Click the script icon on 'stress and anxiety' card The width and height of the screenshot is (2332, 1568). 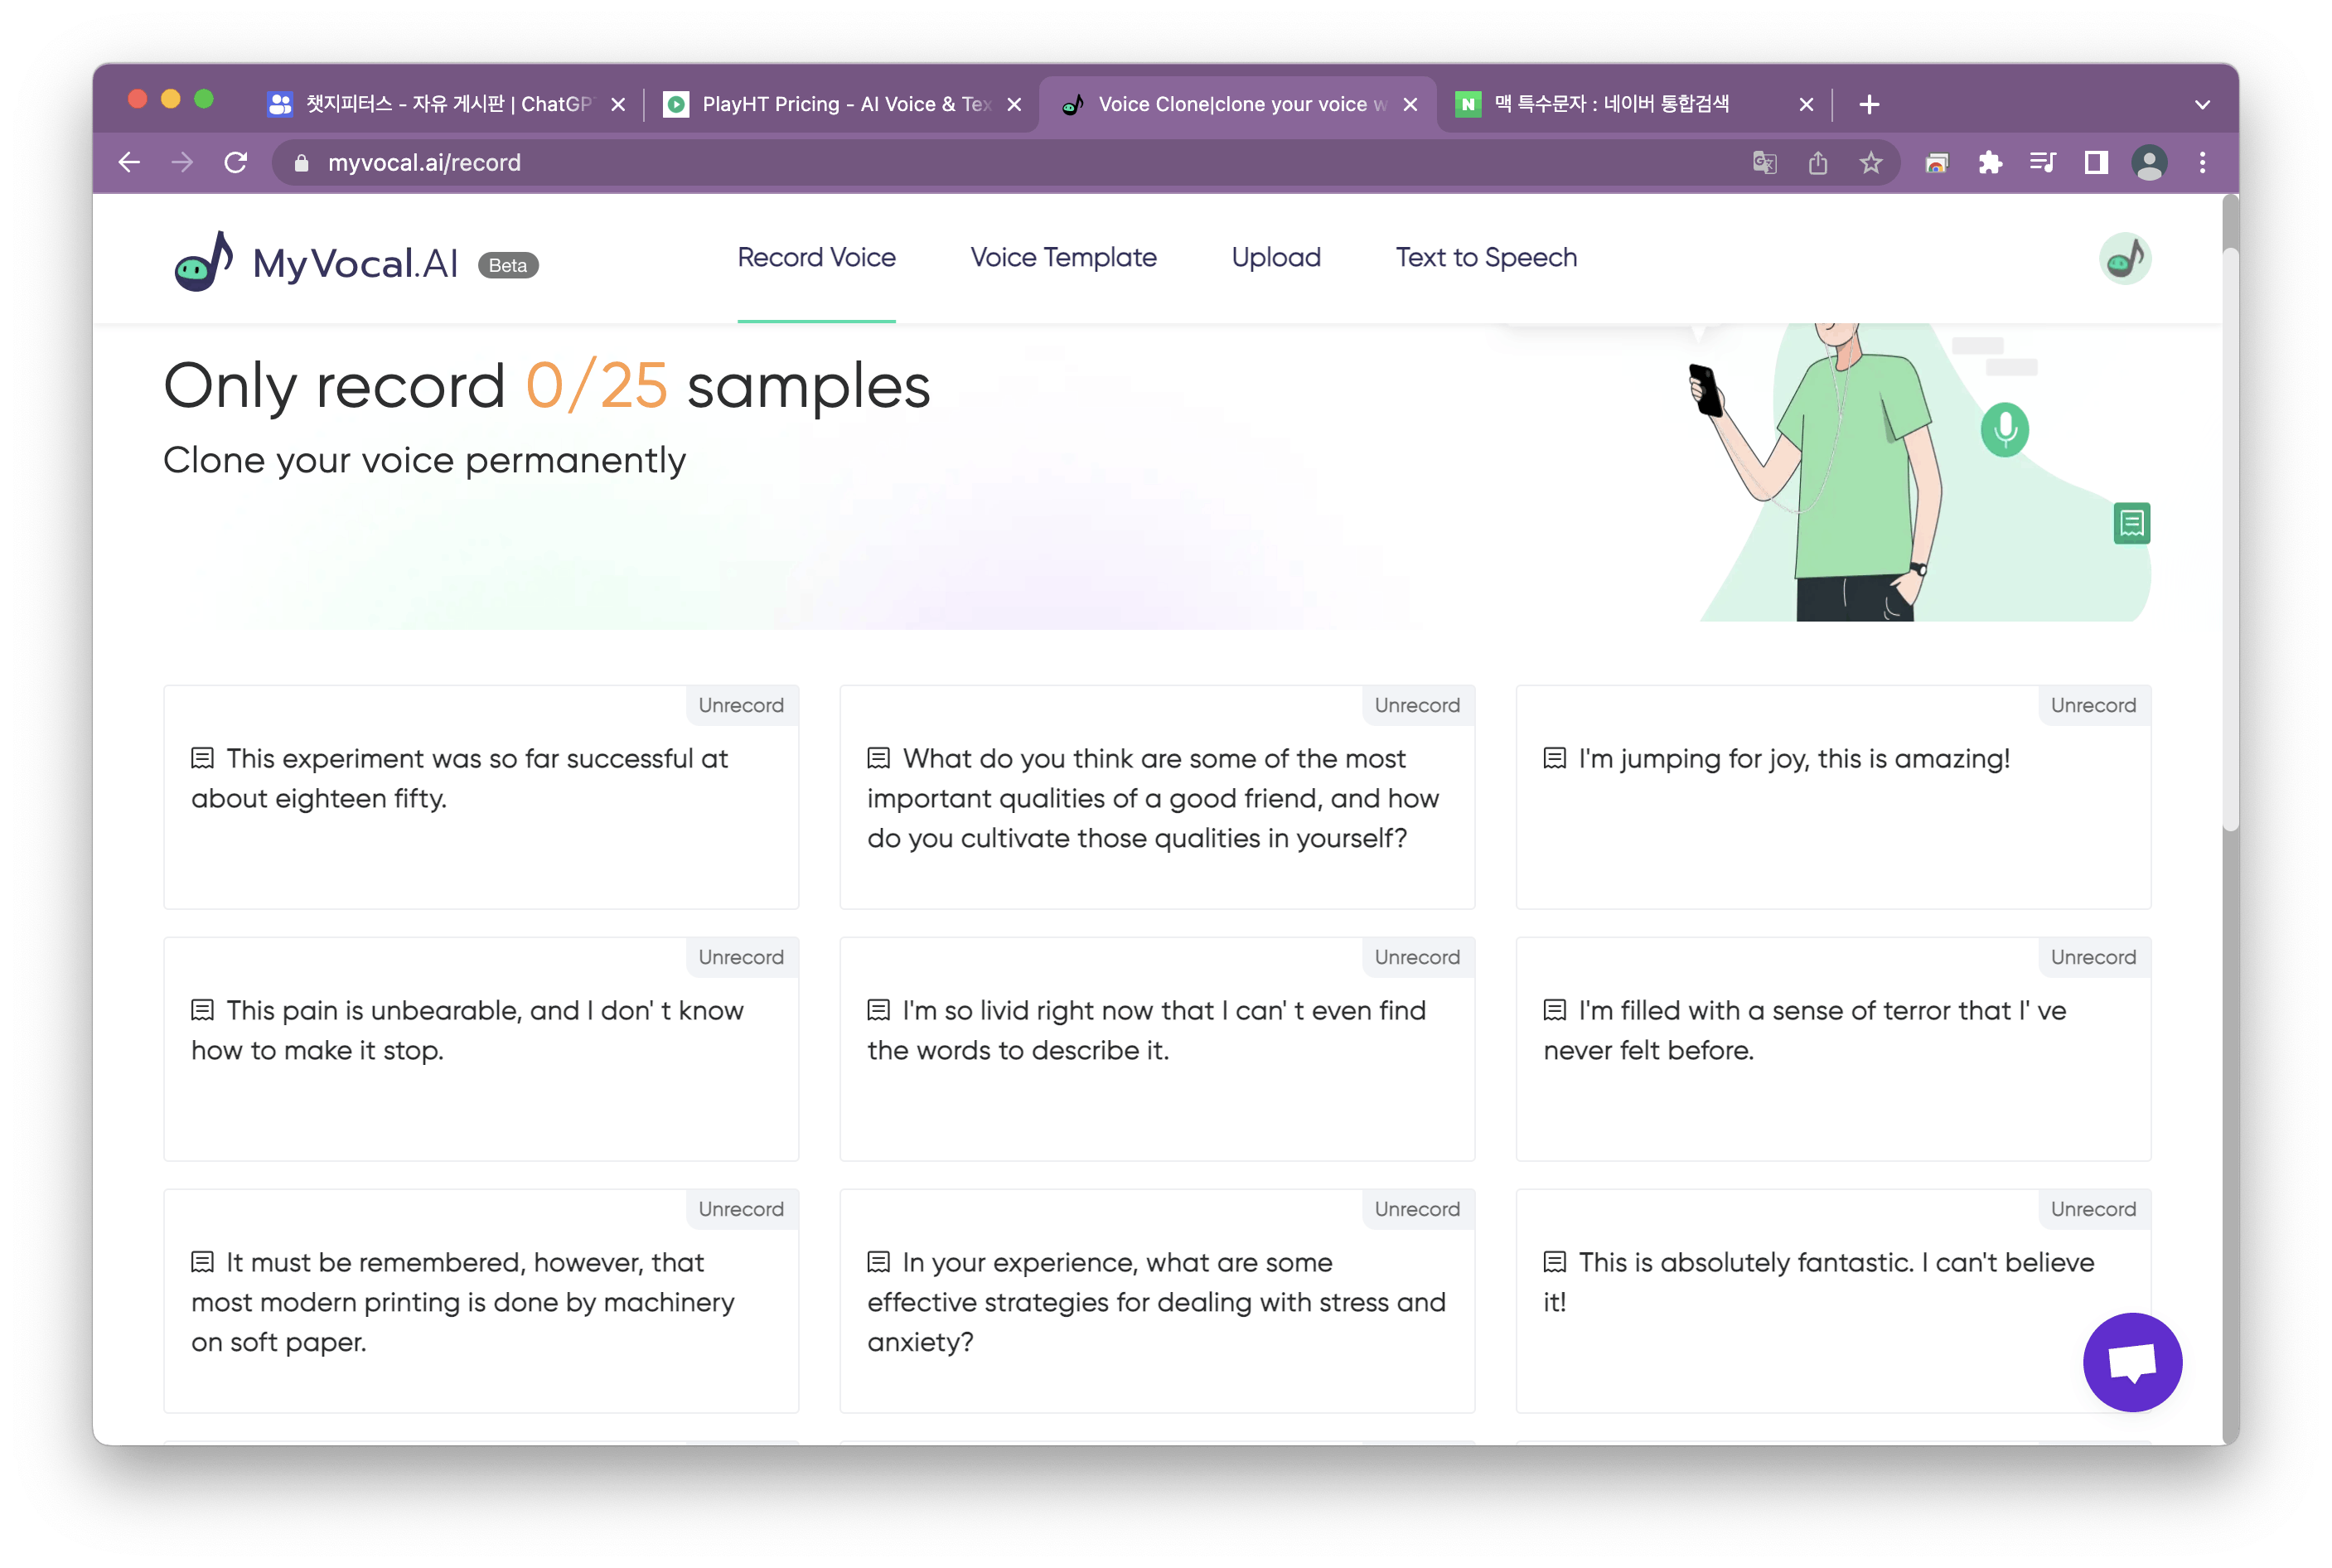(x=879, y=1262)
